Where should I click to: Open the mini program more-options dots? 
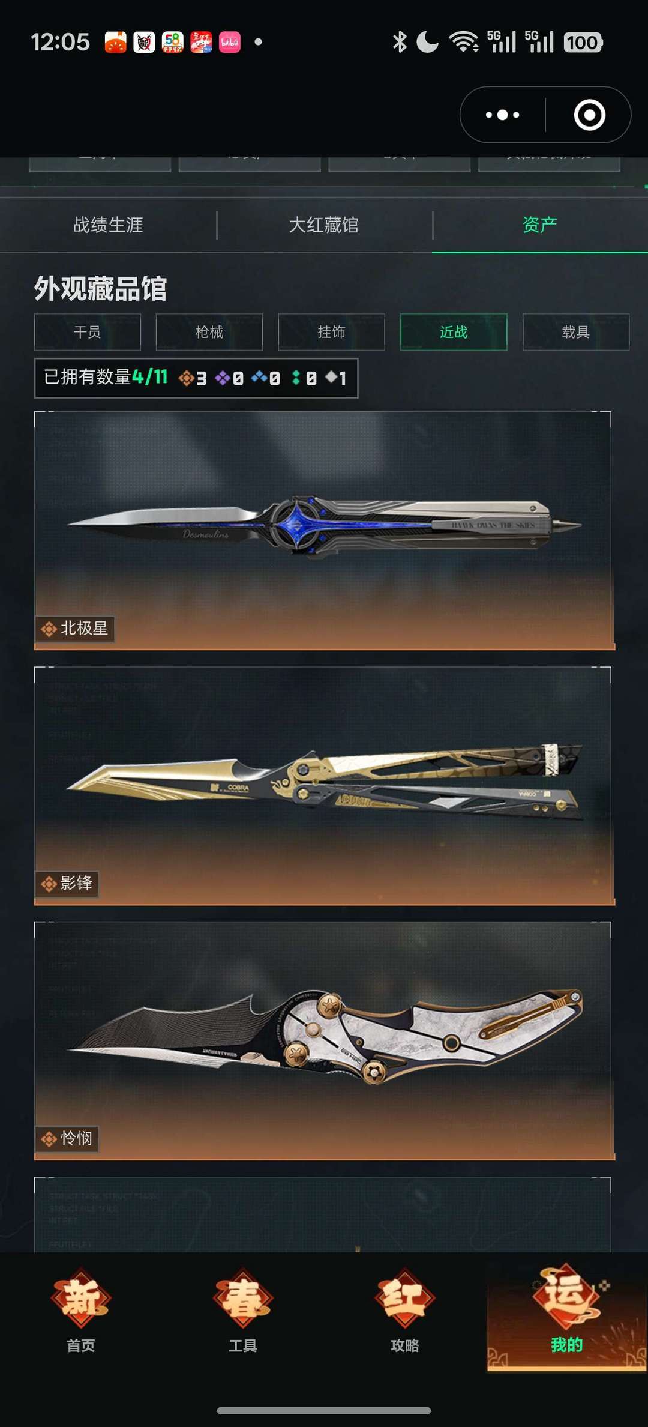(503, 115)
